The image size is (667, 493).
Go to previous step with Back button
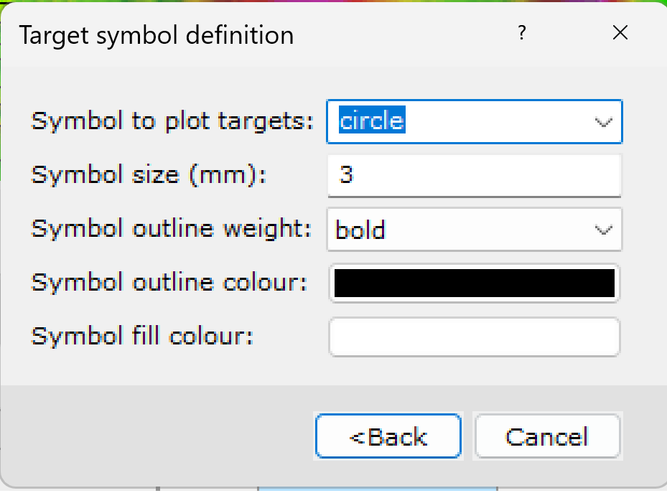click(388, 436)
